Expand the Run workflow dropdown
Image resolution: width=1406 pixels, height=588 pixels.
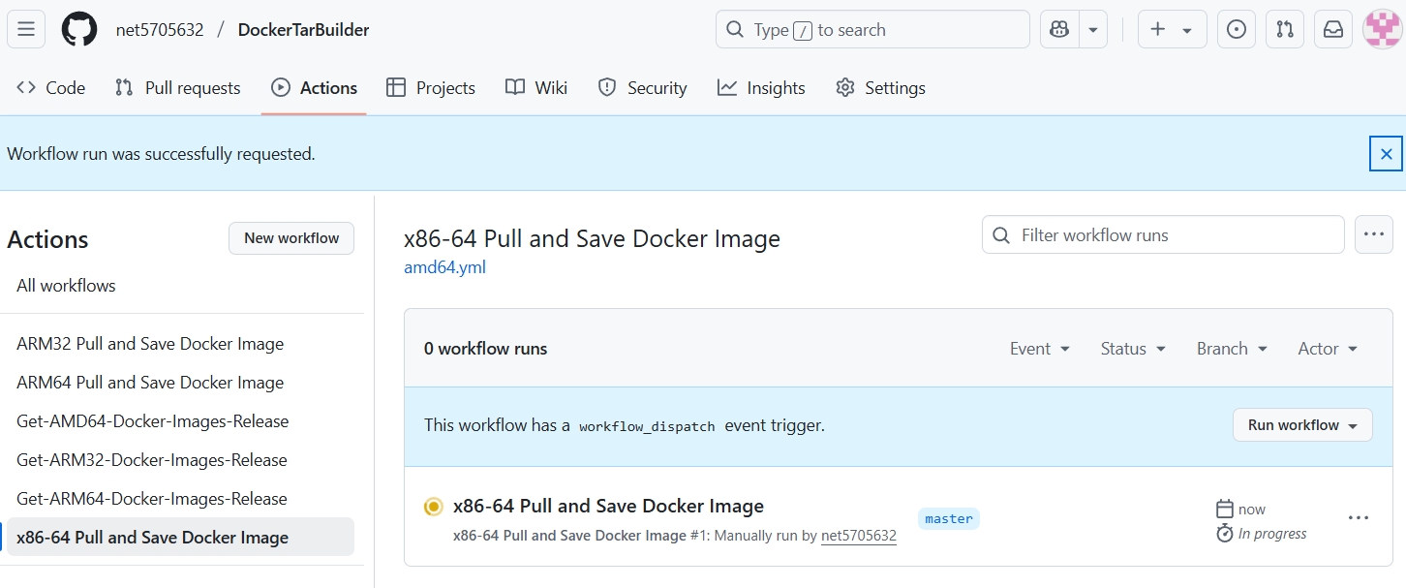pyautogui.click(x=1302, y=425)
